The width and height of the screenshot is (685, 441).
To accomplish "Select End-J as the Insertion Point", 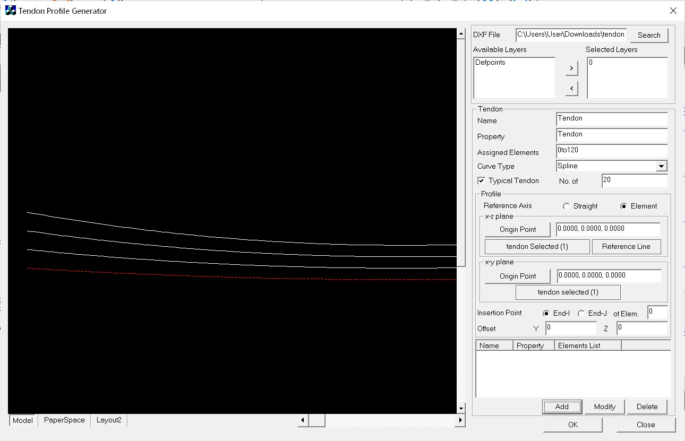I will 580,313.
